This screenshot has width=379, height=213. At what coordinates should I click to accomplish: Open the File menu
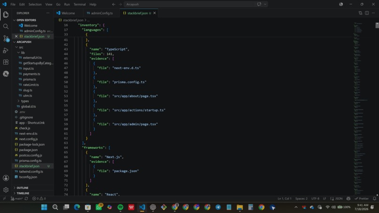13,4
